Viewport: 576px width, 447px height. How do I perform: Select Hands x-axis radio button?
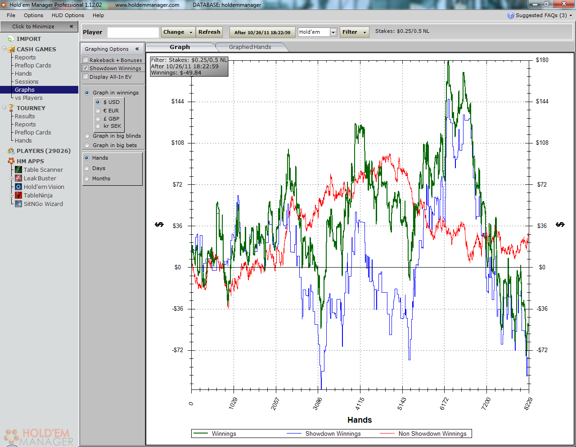[x=86, y=158]
